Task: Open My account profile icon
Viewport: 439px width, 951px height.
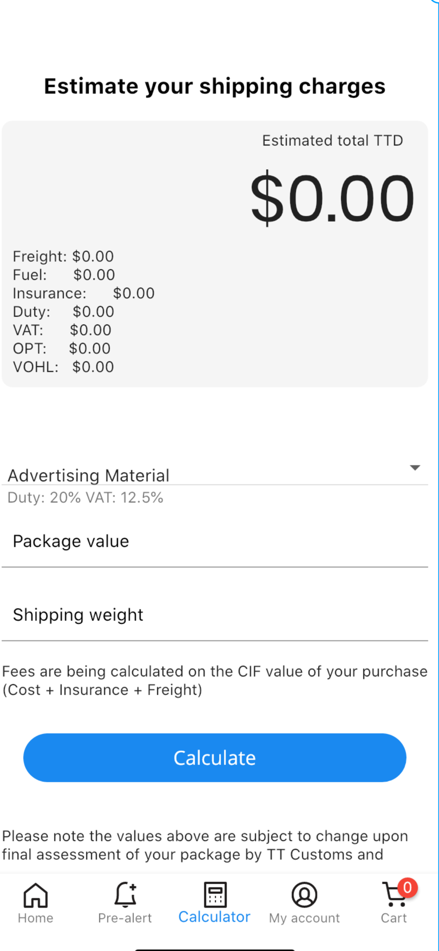Action: [x=304, y=895]
